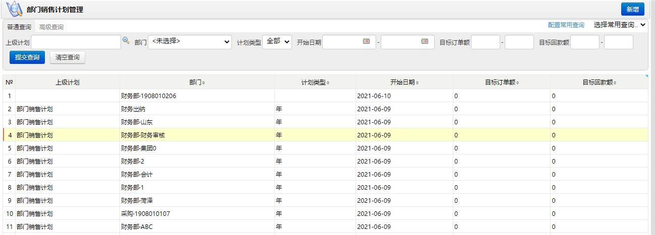Click 提交查询 to submit the query

pos(27,57)
